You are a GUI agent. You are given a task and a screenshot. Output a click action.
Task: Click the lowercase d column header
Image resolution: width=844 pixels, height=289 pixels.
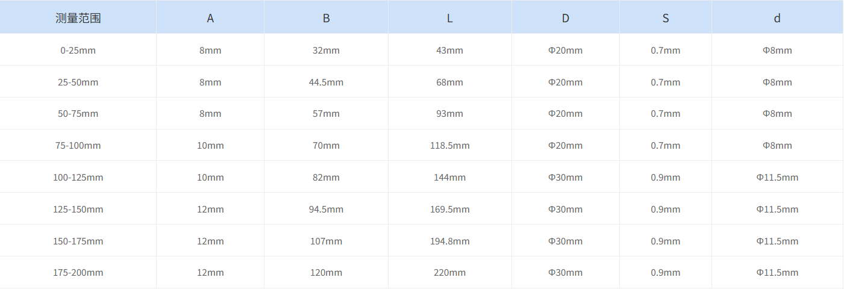pyautogui.click(x=777, y=18)
